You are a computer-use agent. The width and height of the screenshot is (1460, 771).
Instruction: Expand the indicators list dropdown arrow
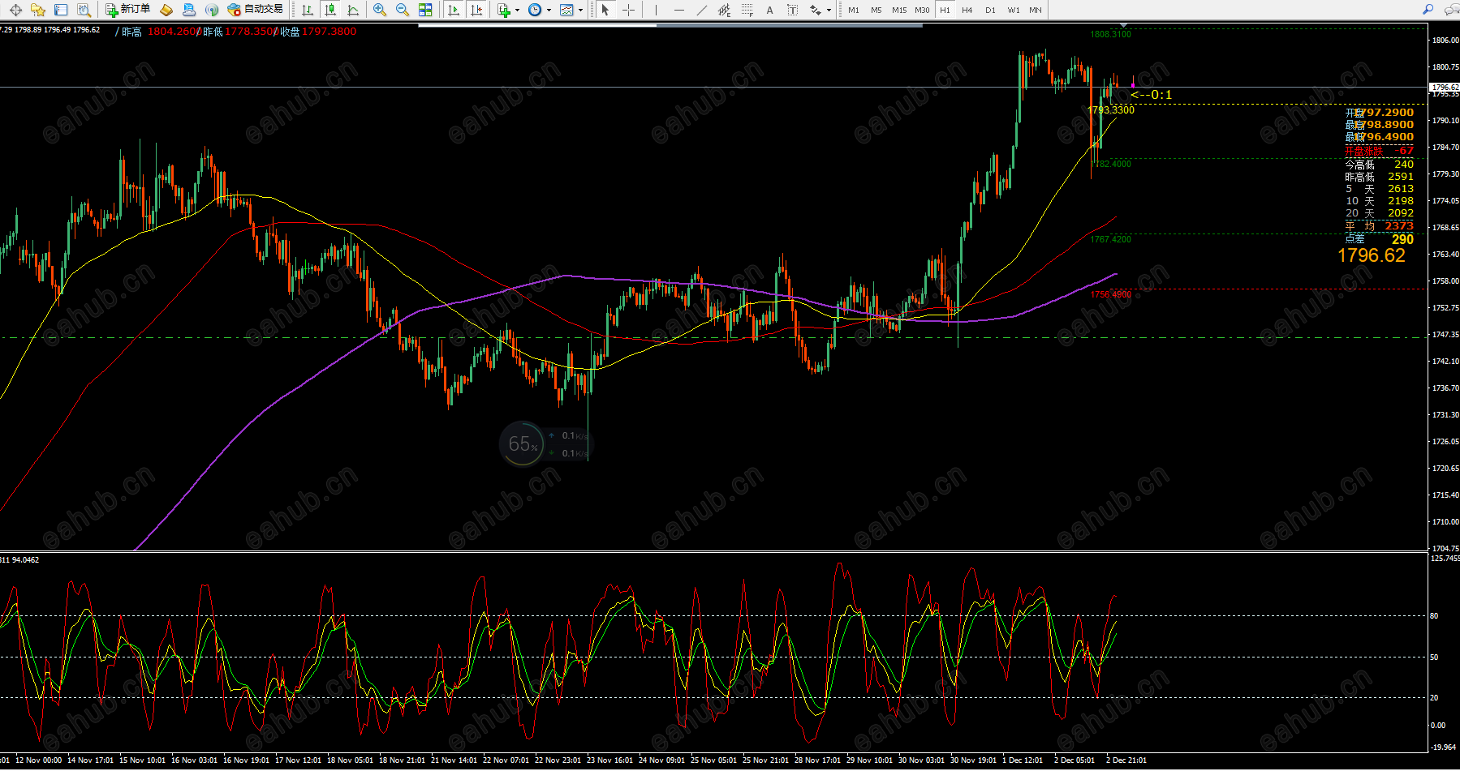pos(517,10)
